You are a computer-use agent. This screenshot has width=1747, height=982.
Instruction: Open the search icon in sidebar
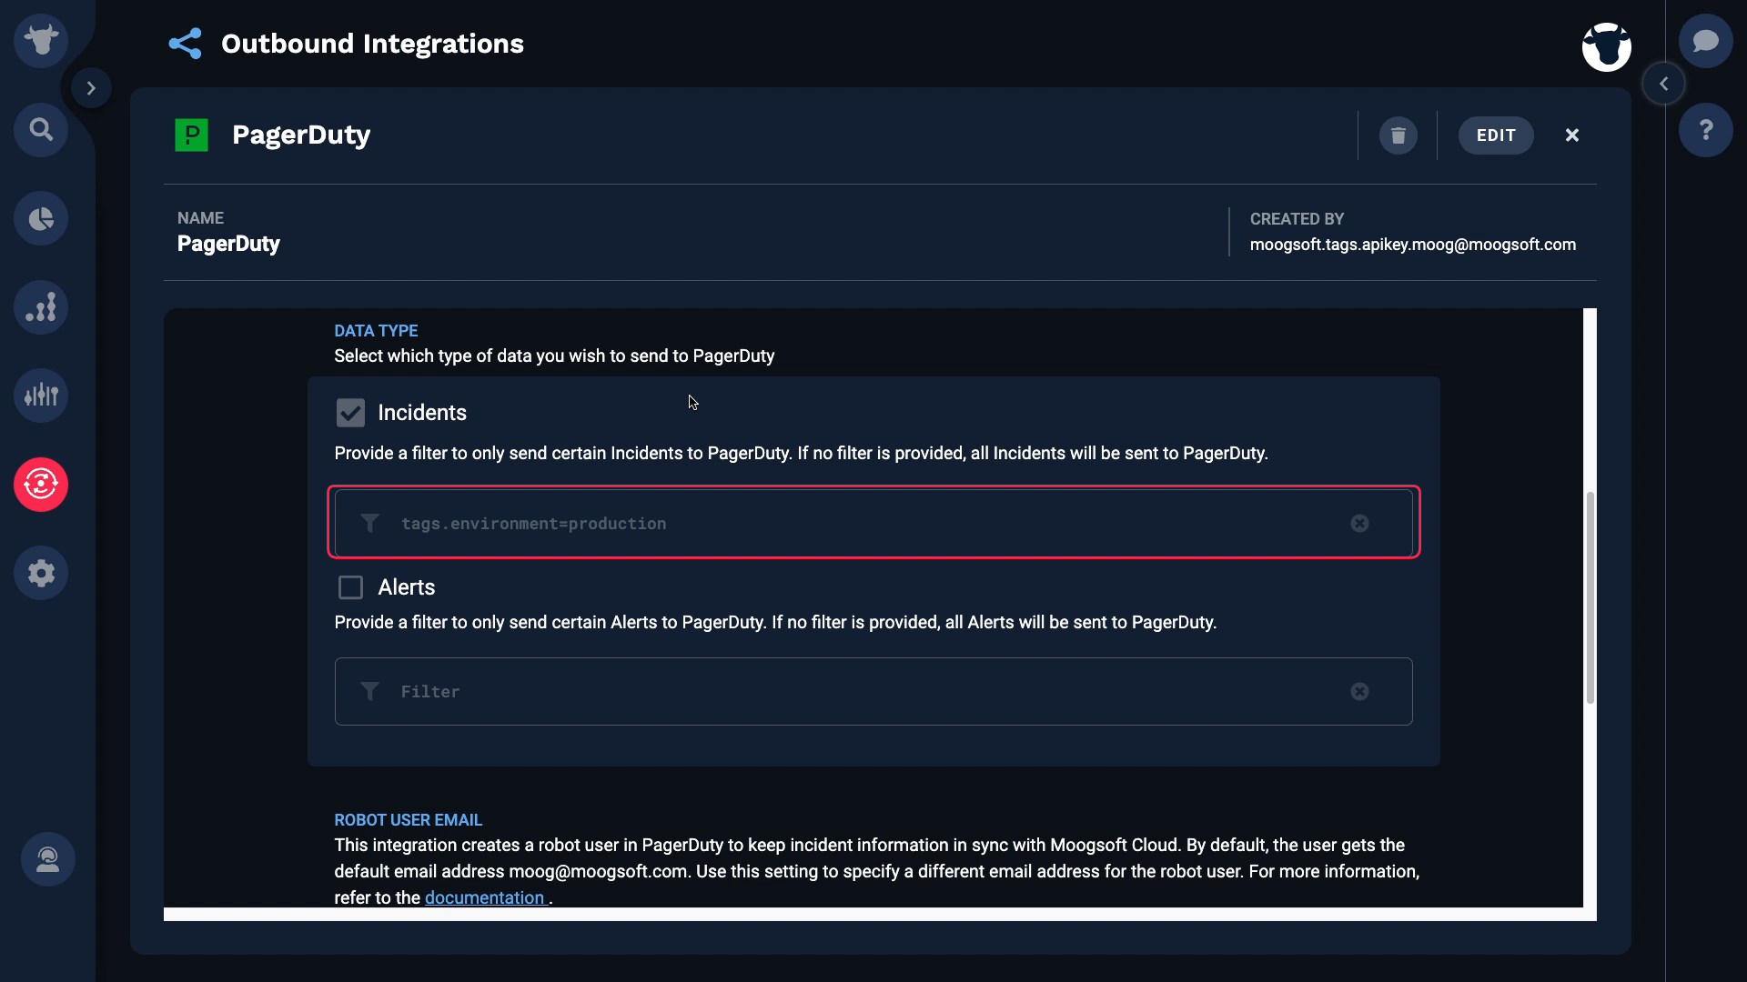click(41, 129)
